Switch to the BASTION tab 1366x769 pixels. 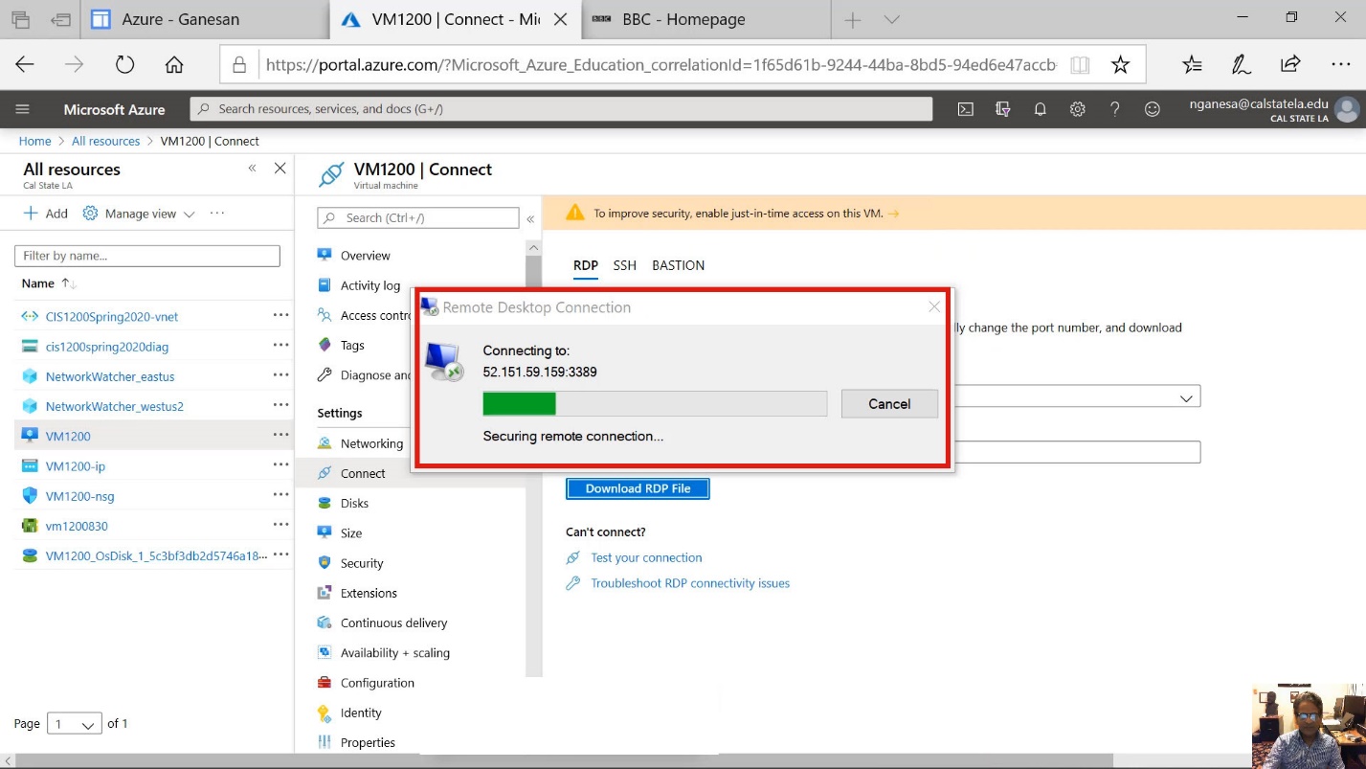pyautogui.click(x=678, y=265)
